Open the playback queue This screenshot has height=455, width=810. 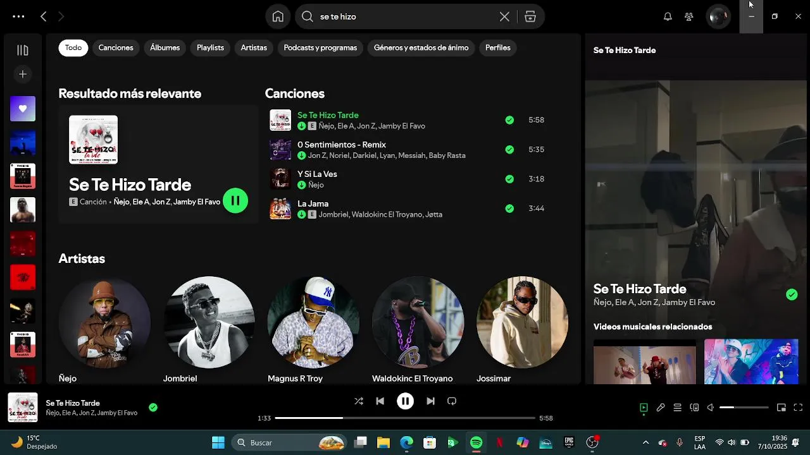[677, 408]
